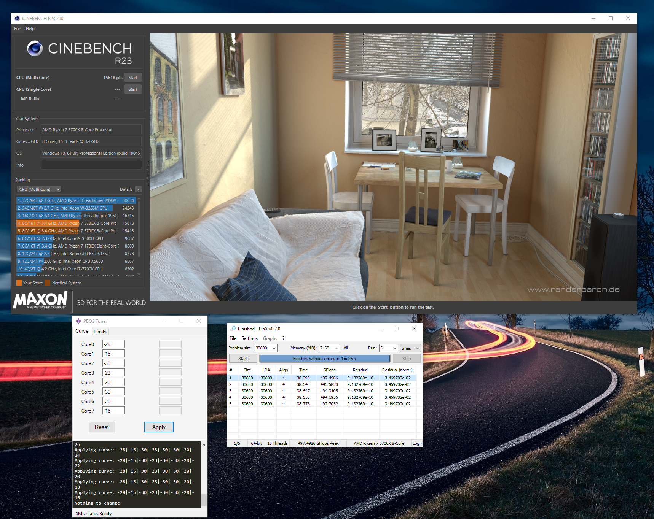
Task: Switch to the Curve tab in PBO2 Tuner
Action: (x=82, y=331)
